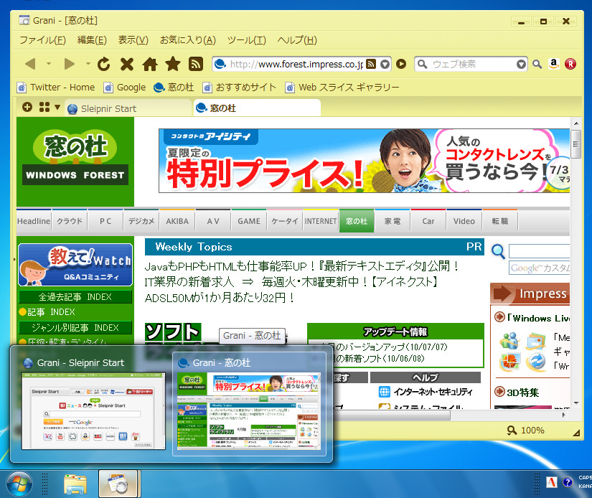Go to the browser home page
The height and width of the screenshot is (498, 592).
tap(151, 64)
